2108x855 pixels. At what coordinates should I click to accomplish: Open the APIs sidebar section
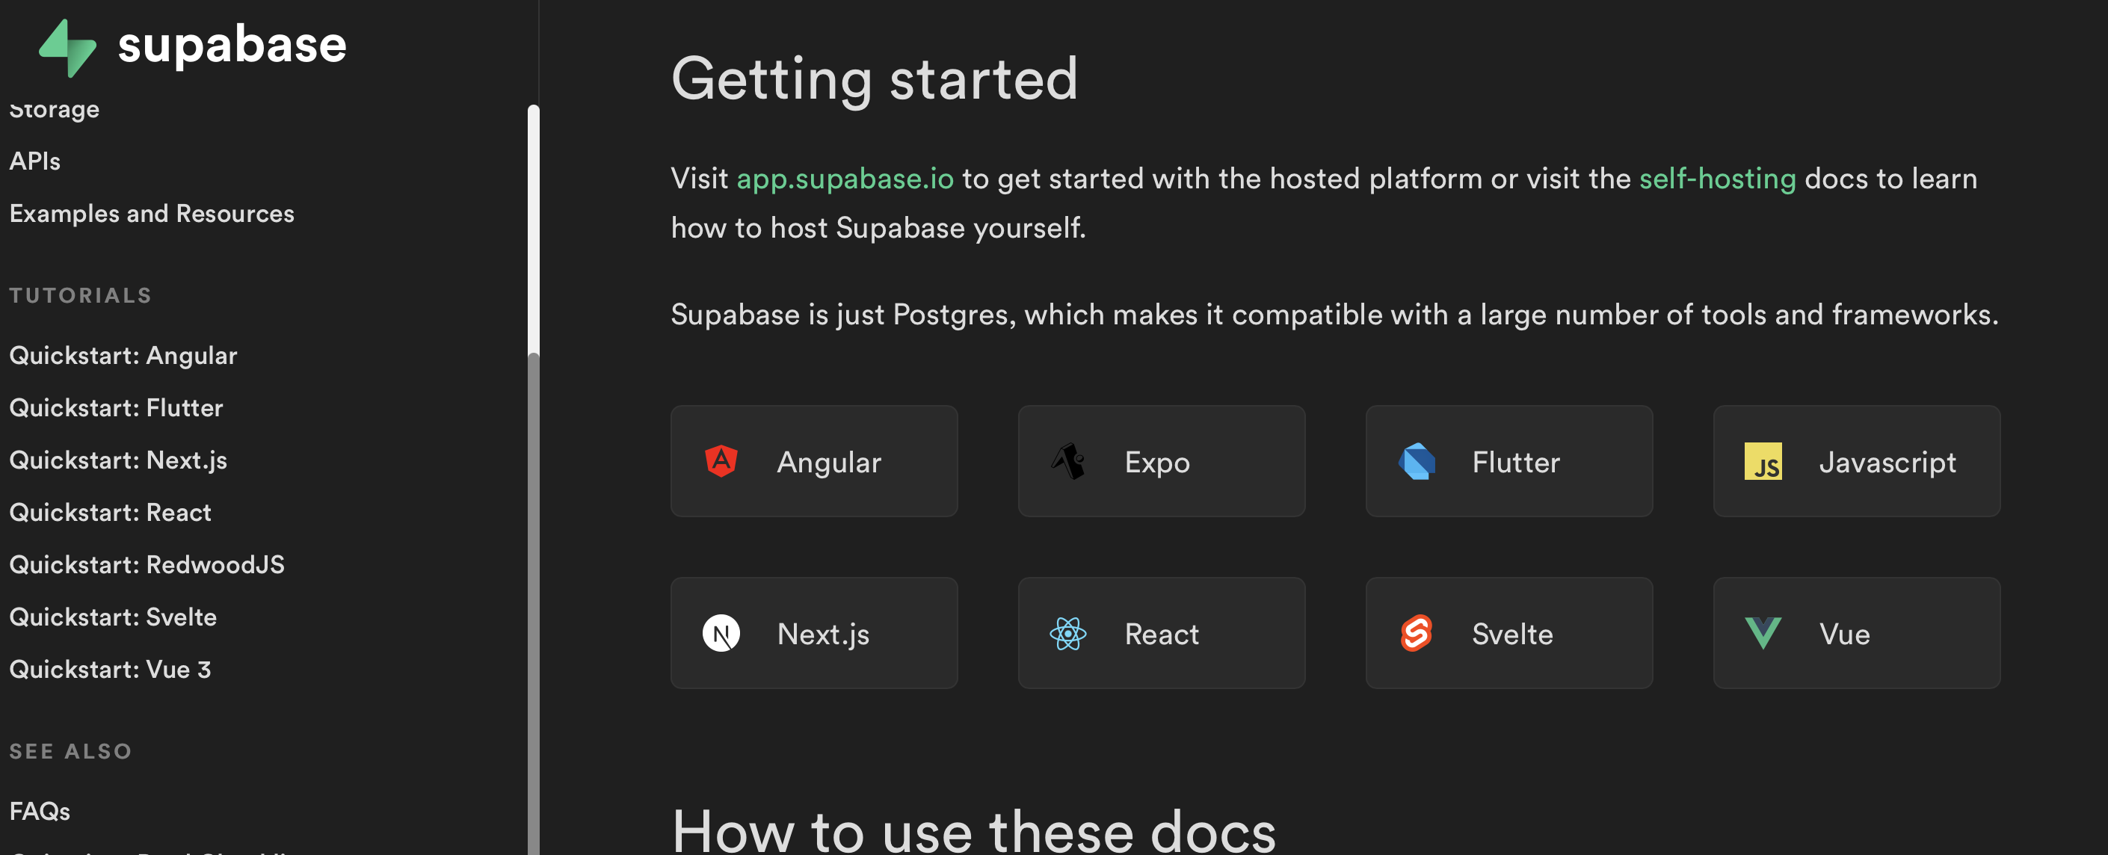(x=34, y=161)
